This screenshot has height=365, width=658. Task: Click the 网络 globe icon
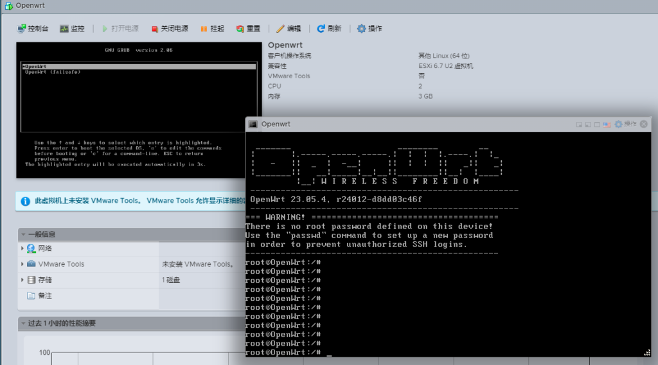click(31, 248)
